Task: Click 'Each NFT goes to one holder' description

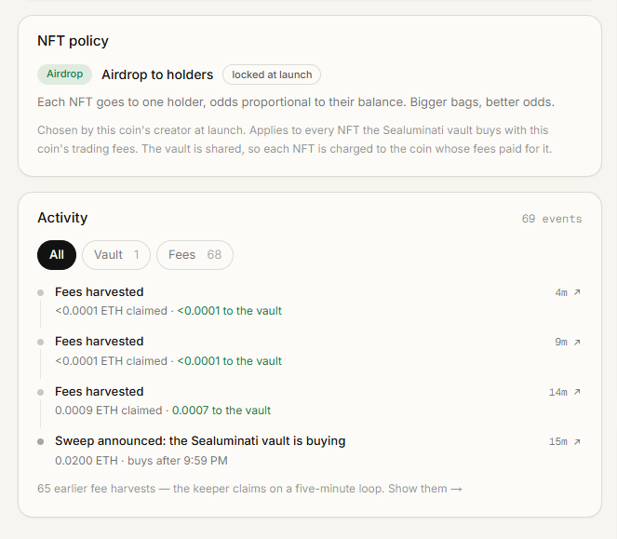Action: tap(296, 102)
